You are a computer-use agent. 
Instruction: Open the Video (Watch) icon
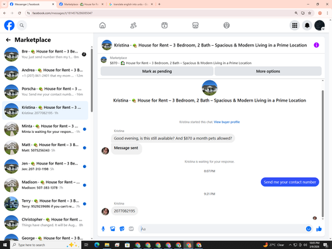165,25
